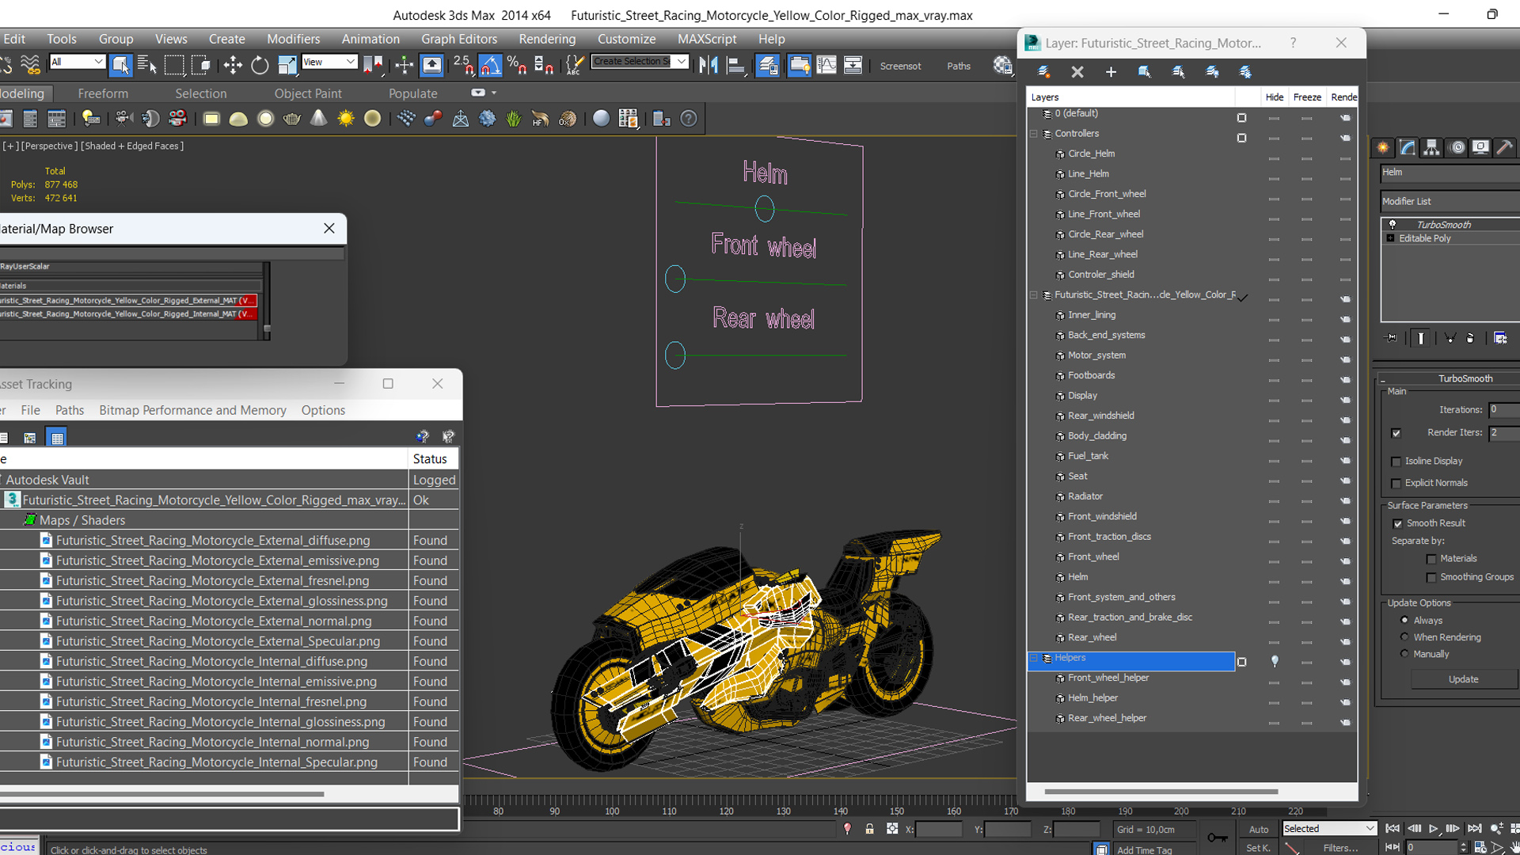Viewport: 1520px width, 855px height.
Task: Create new layer in Layer dialog
Action: (x=1043, y=72)
